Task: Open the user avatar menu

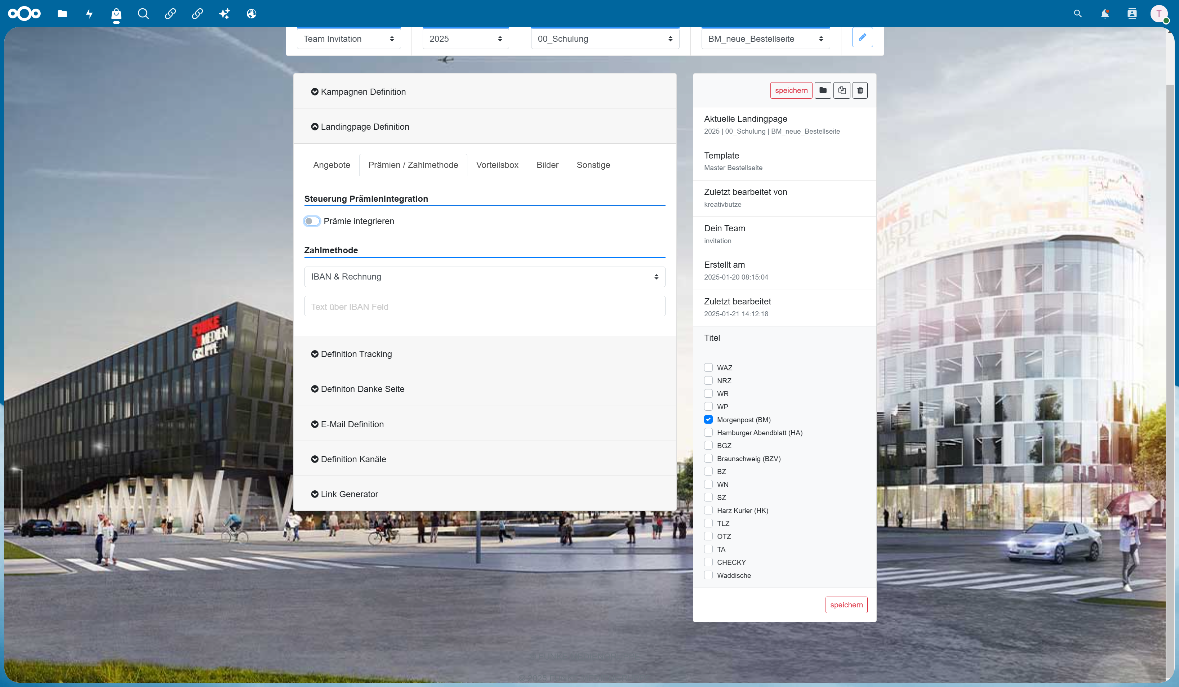Action: pos(1159,14)
